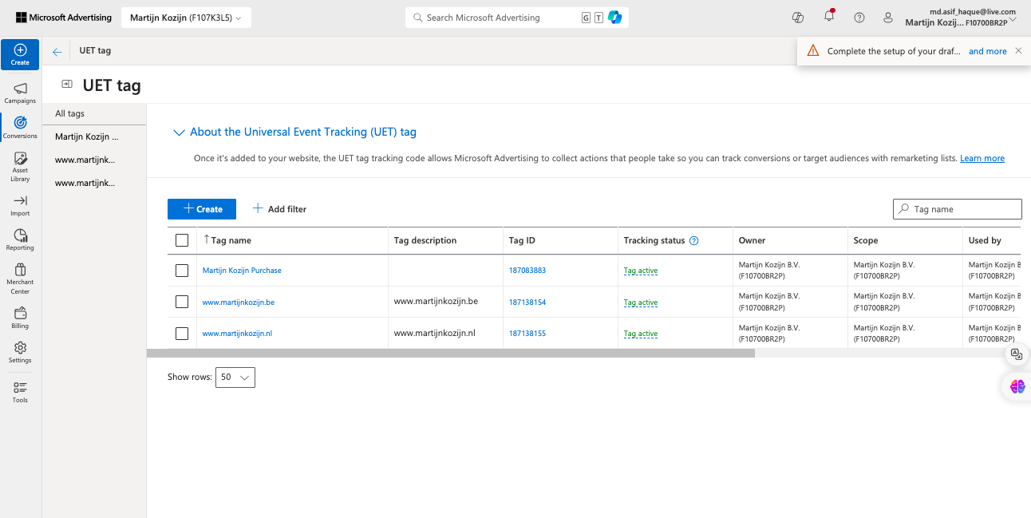Click the warning icon in notification banner
The width and height of the screenshot is (1031, 518).
(x=813, y=50)
